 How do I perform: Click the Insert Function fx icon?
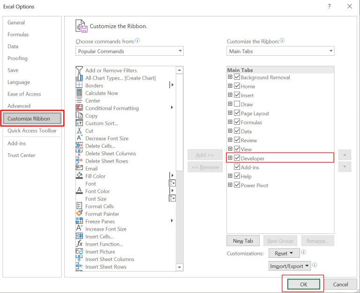(x=79, y=244)
